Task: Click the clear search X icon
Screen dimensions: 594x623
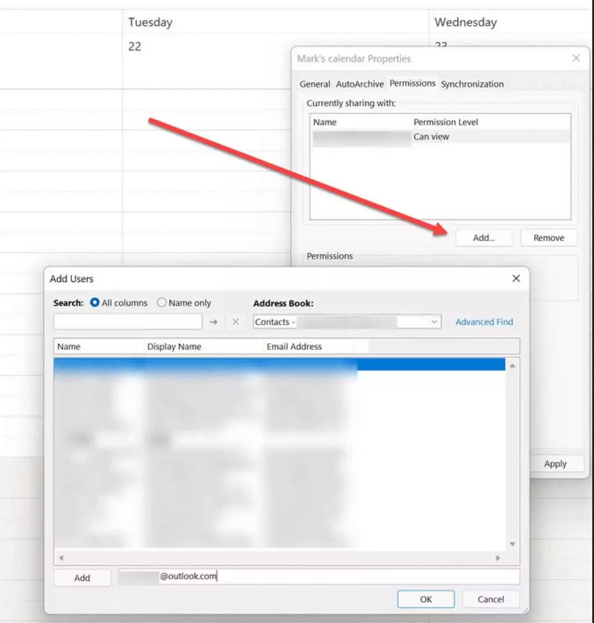Action: coord(235,322)
